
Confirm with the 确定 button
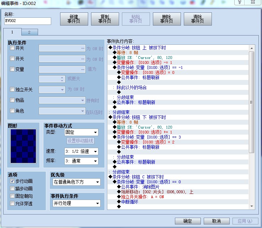pyautogui.click(x=188, y=221)
